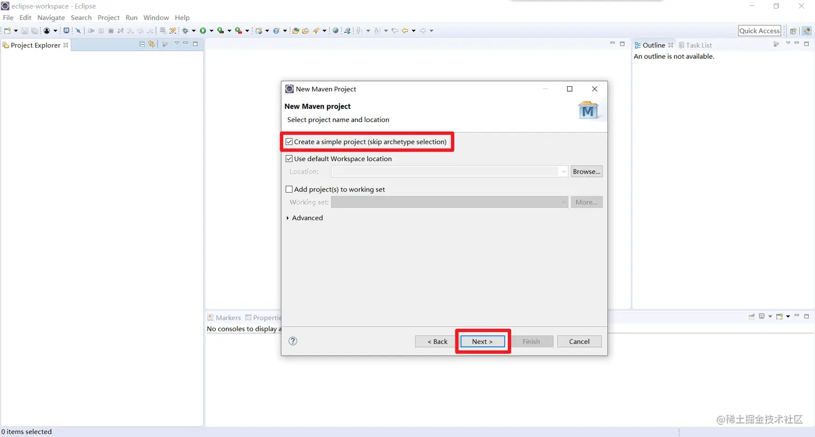Open the Window menu
The image size is (815, 437).
tap(156, 18)
